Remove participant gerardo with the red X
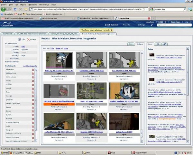Screen dimensions: 193x155 (x=33, y=100)
